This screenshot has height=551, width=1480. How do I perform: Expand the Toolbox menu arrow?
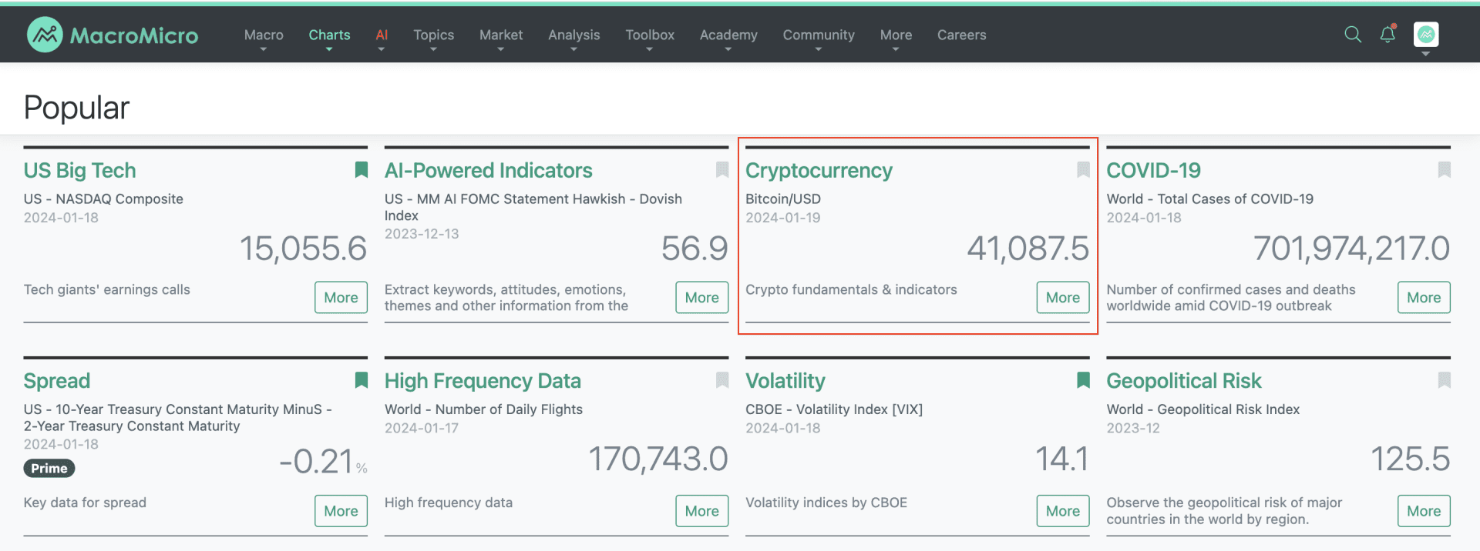pyautogui.click(x=649, y=49)
